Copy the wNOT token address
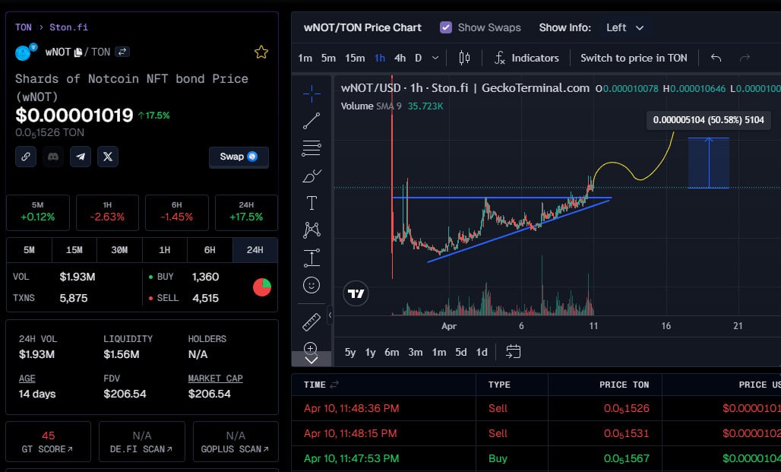The width and height of the screenshot is (781, 472). click(78, 52)
